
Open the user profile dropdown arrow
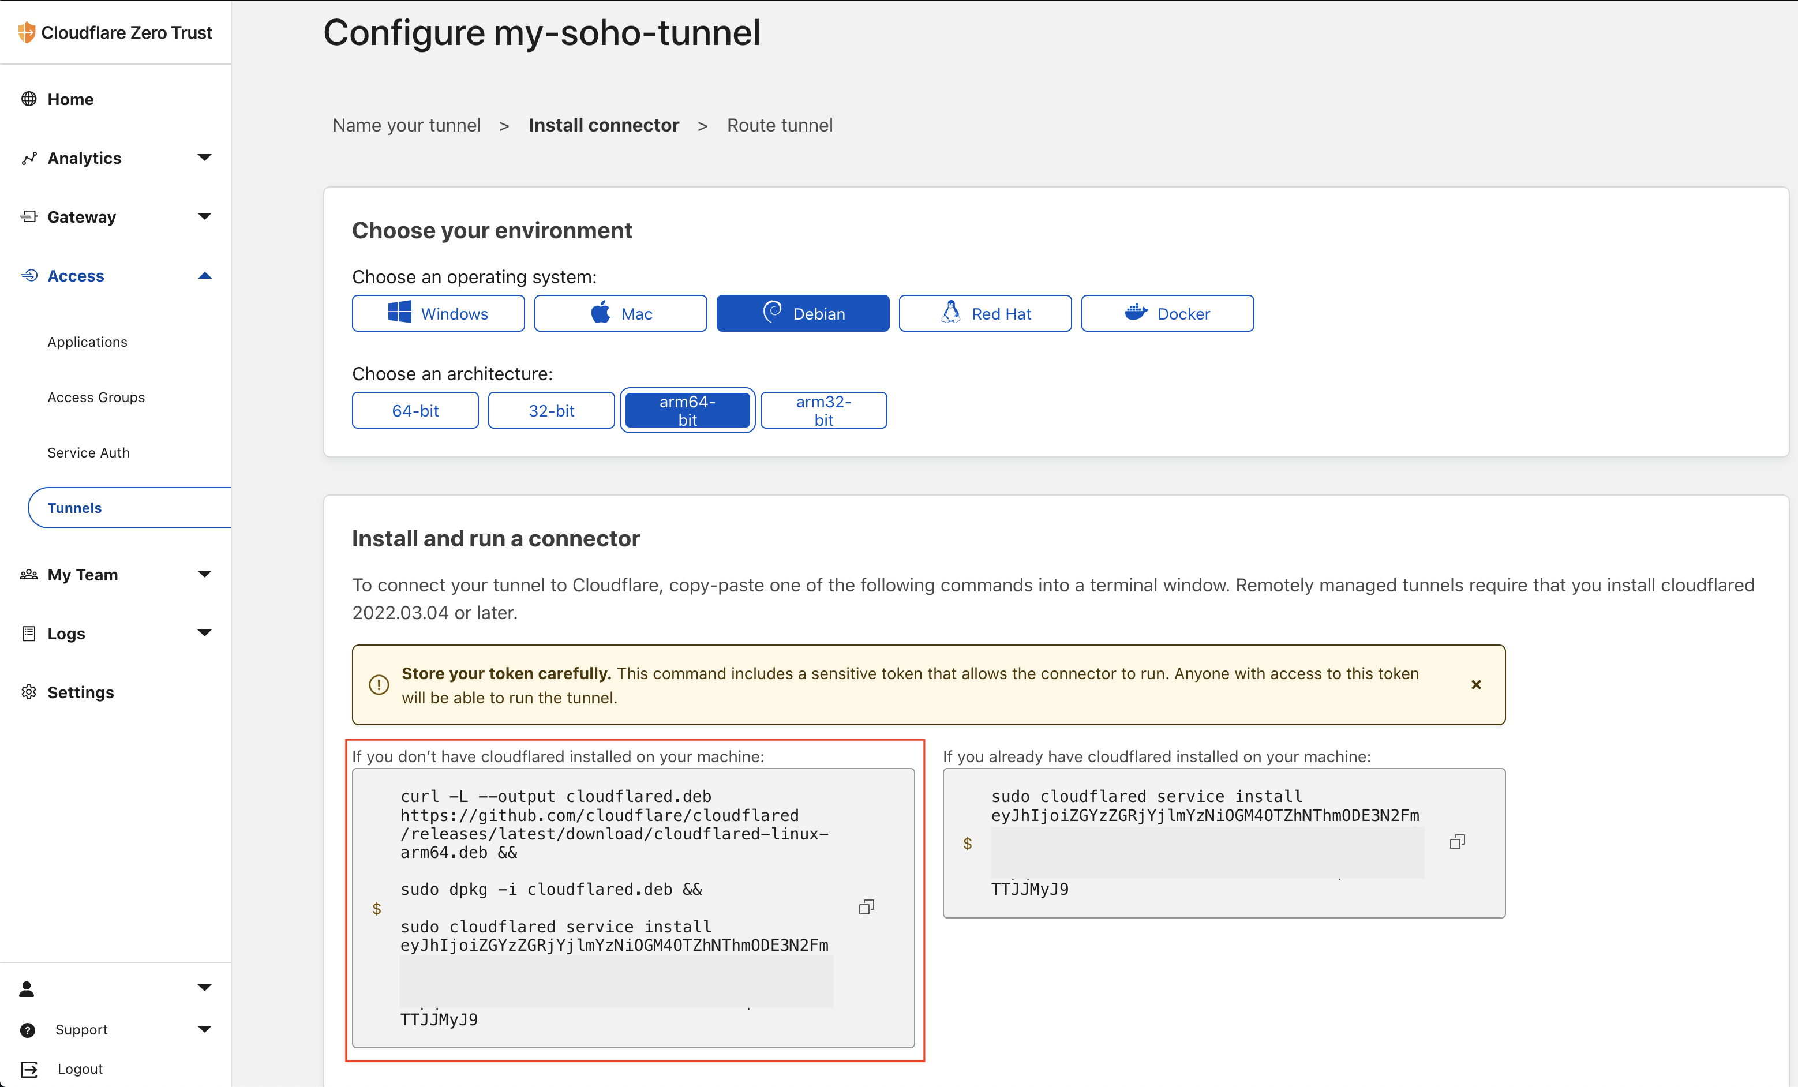pos(204,988)
